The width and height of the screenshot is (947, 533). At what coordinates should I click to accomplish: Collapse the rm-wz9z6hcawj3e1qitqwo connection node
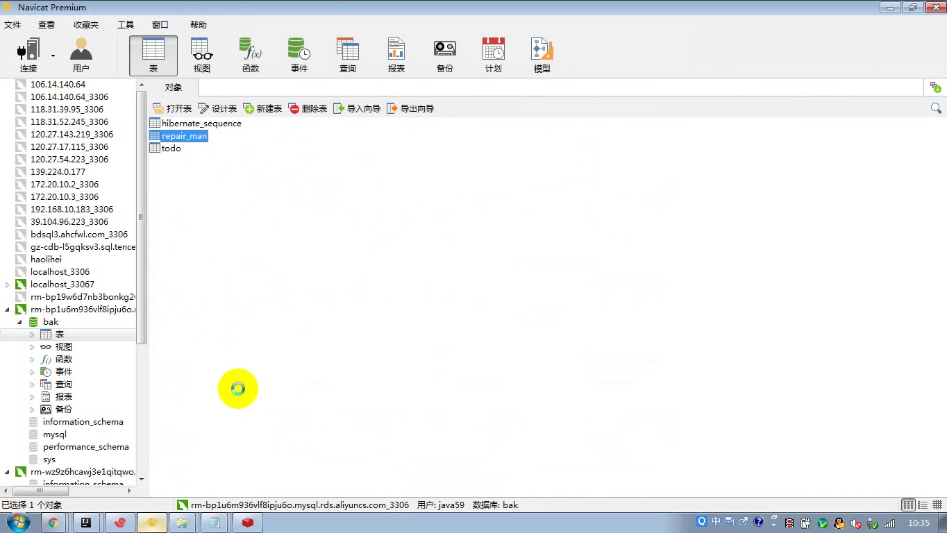tap(8, 472)
